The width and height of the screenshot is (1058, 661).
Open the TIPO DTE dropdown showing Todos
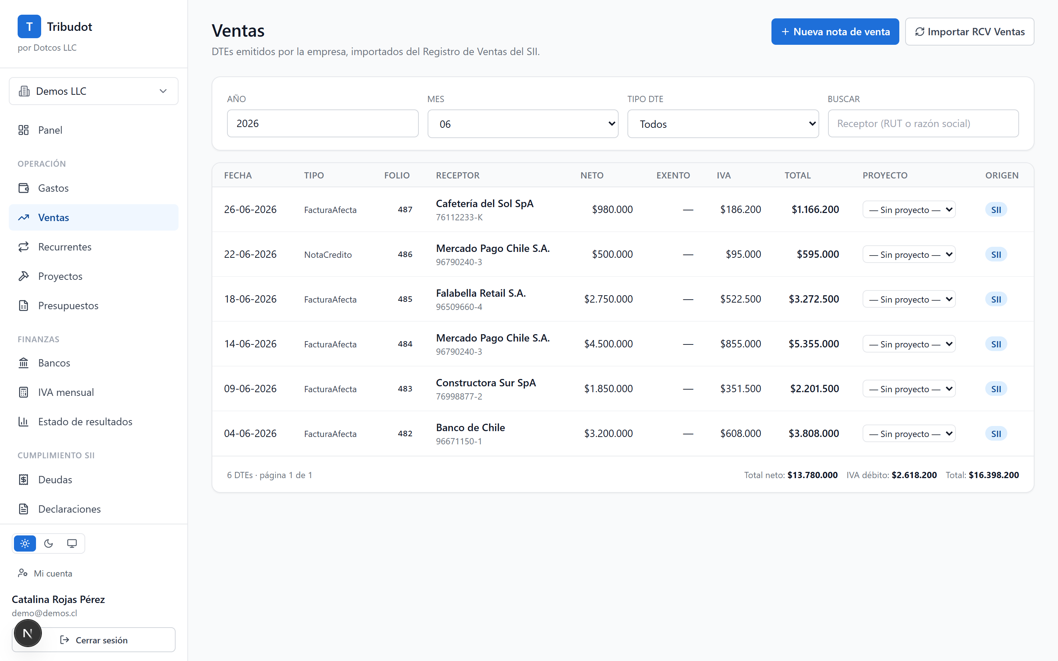[723, 124]
